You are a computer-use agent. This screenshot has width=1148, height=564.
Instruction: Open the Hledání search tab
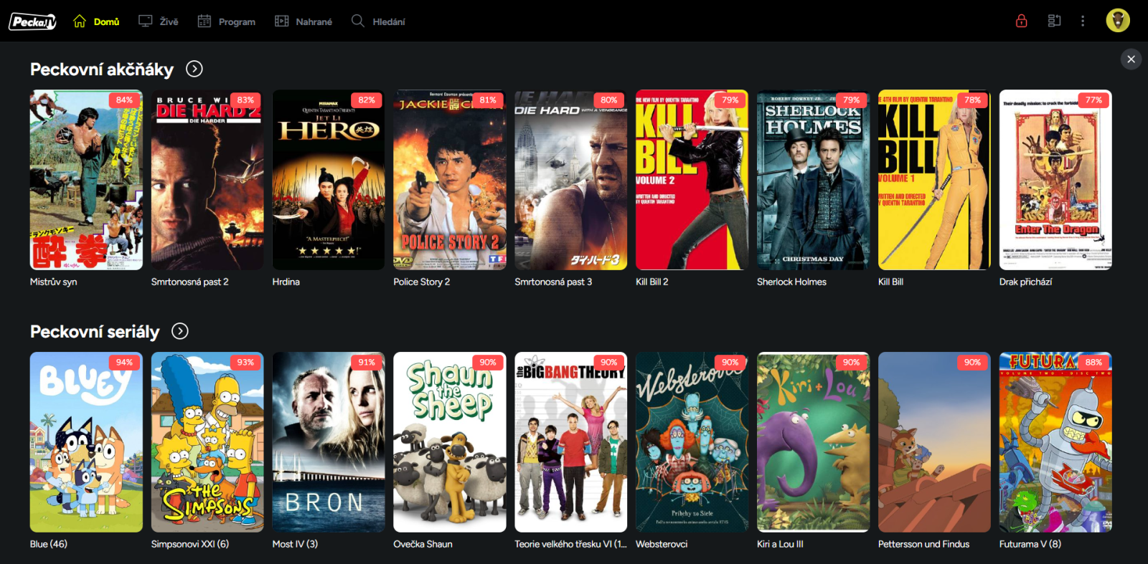click(378, 21)
